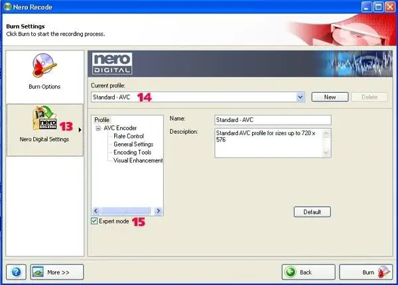Disable the Expert mode checkbox
The width and height of the screenshot is (398, 285).
point(94,221)
